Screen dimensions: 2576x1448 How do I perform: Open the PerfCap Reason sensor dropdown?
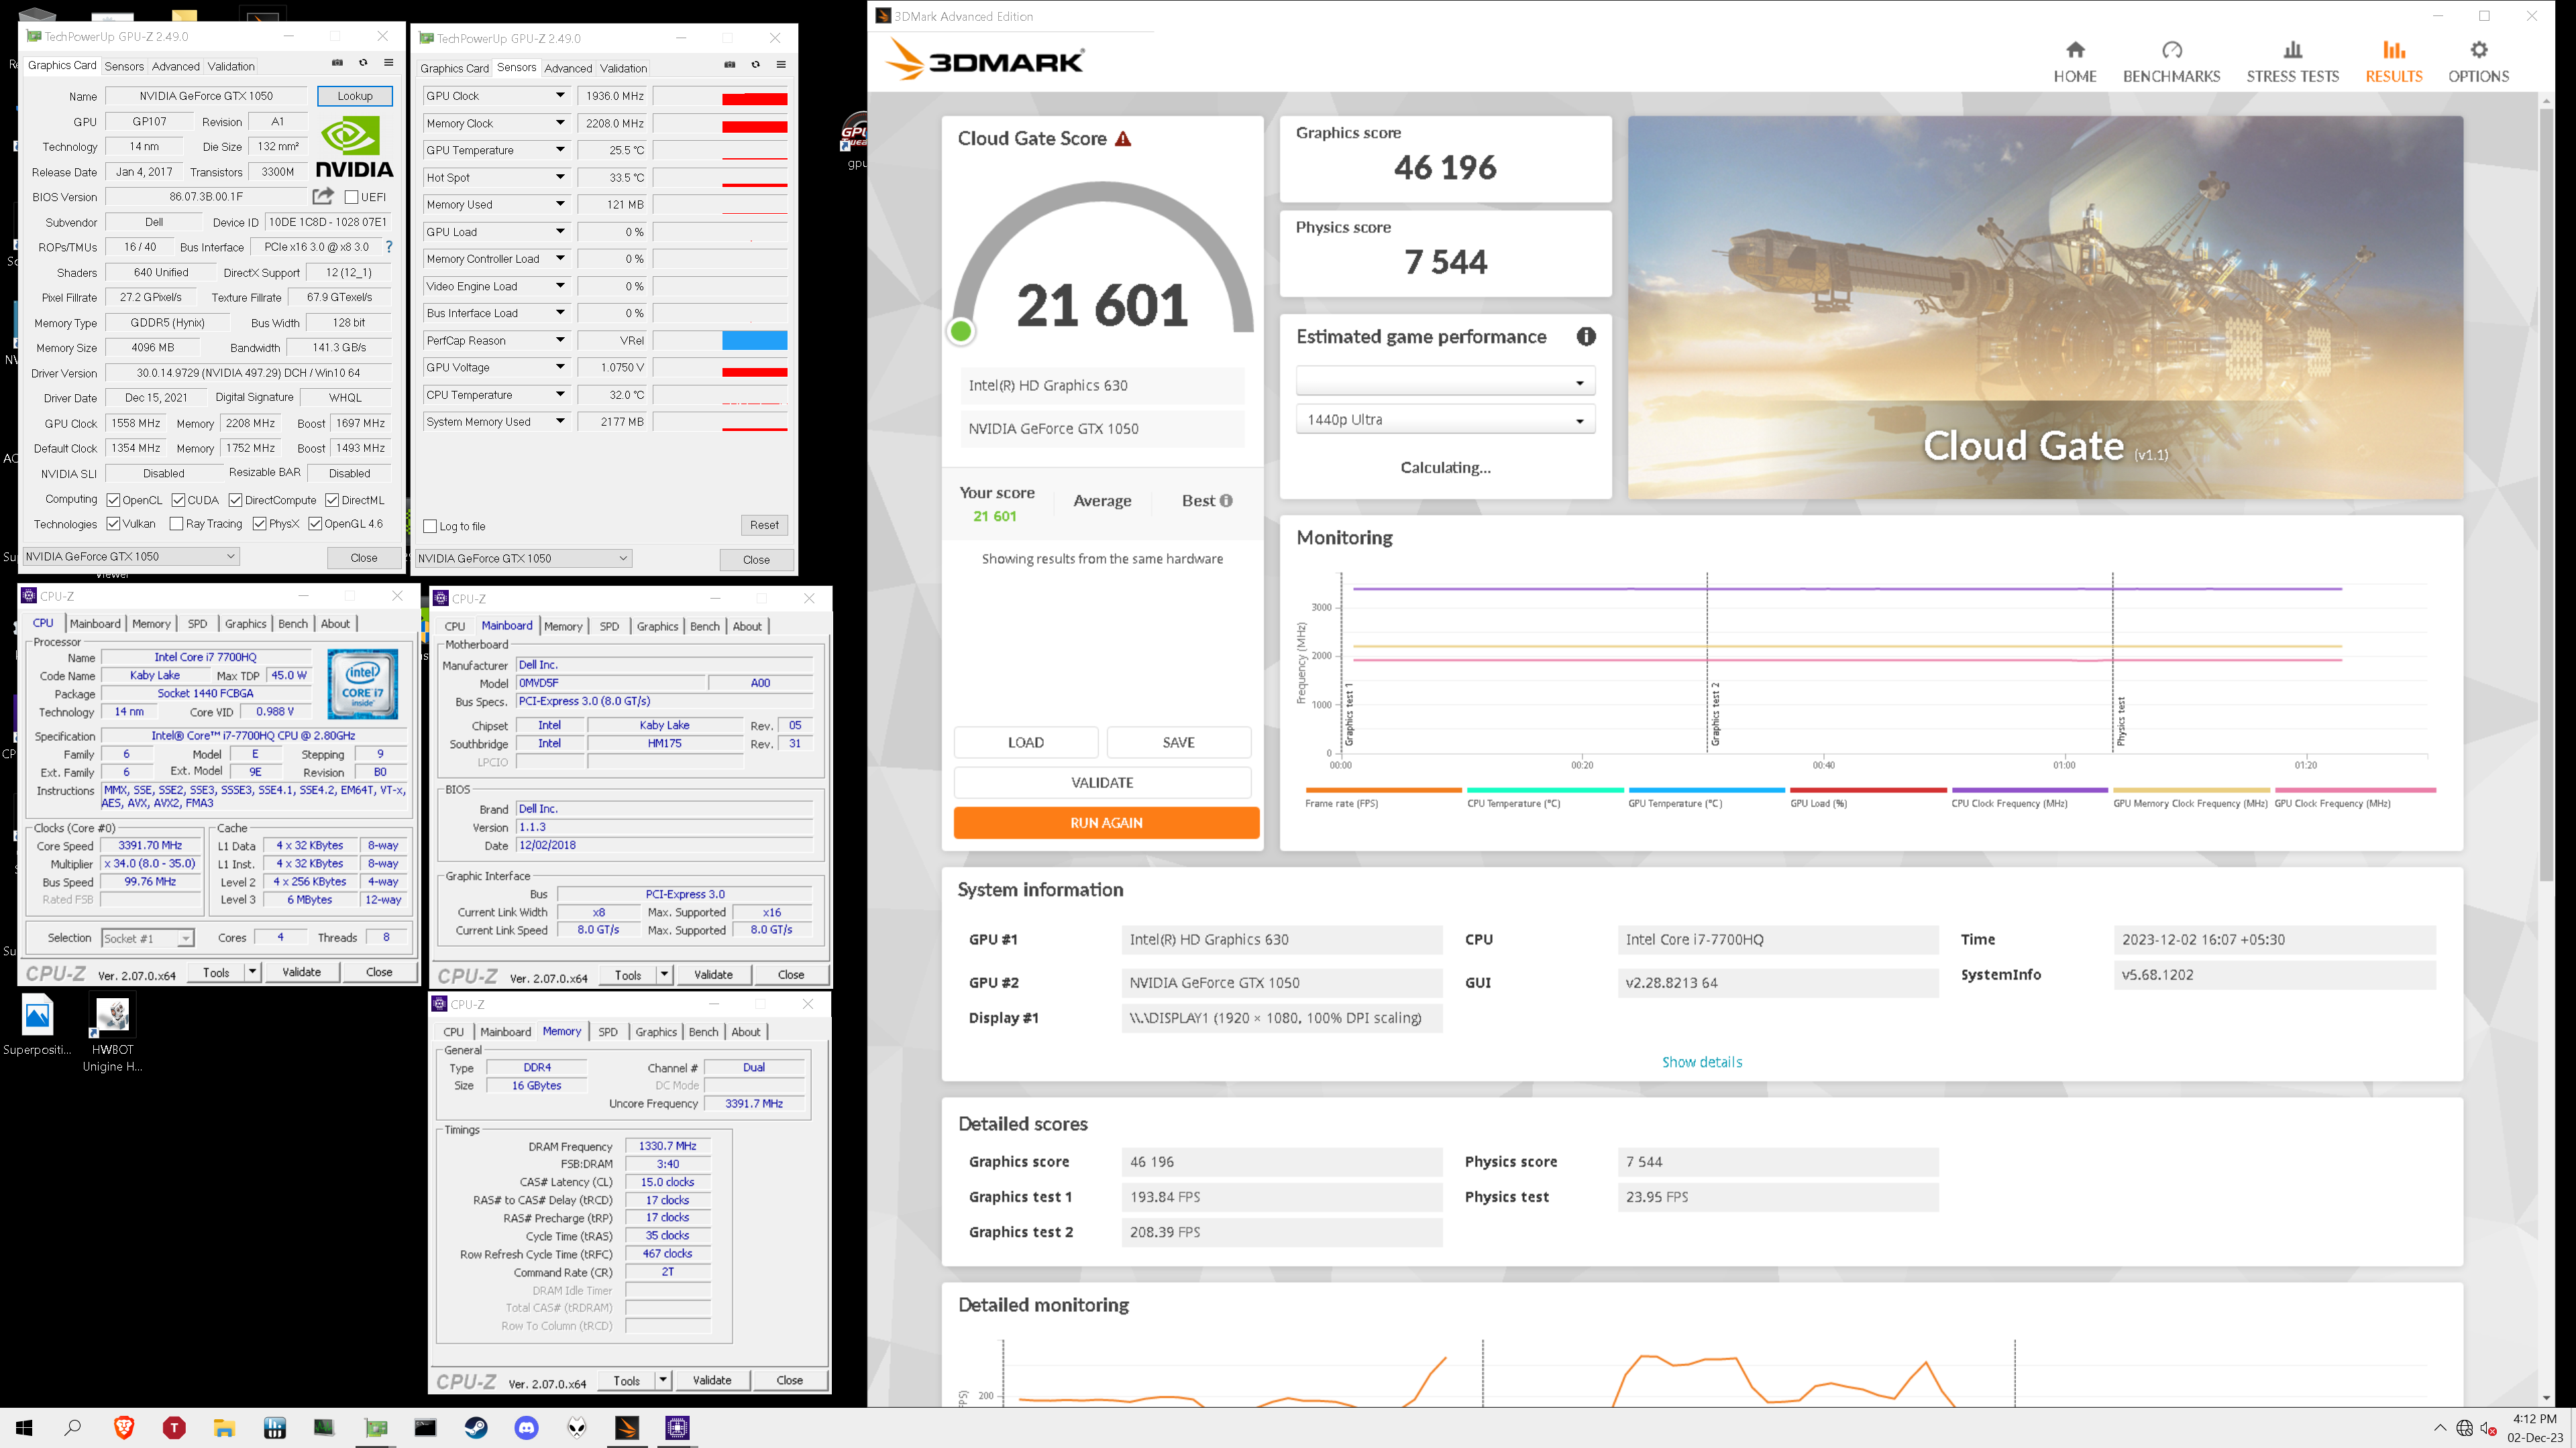(x=560, y=340)
